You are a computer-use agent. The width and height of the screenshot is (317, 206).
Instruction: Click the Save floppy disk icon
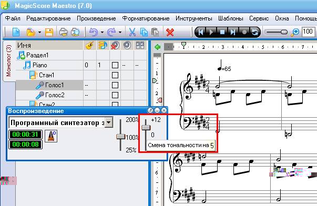[x=49, y=32]
